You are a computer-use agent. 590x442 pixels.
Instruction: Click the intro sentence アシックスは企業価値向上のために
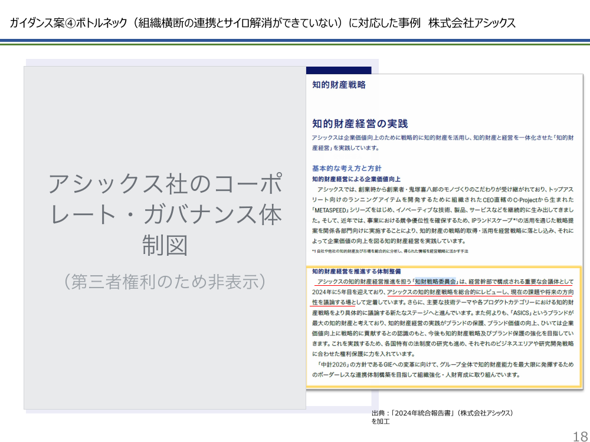click(443, 143)
